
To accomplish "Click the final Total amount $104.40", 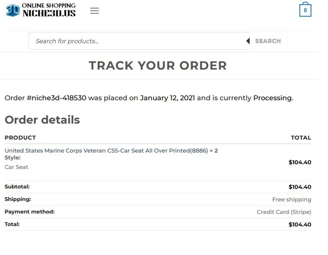I will (x=300, y=225).
